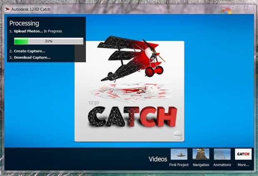This screenshot has height=176, width=258.
Task: Maximize the 123D Catch window
Action: tap(233, 8)
